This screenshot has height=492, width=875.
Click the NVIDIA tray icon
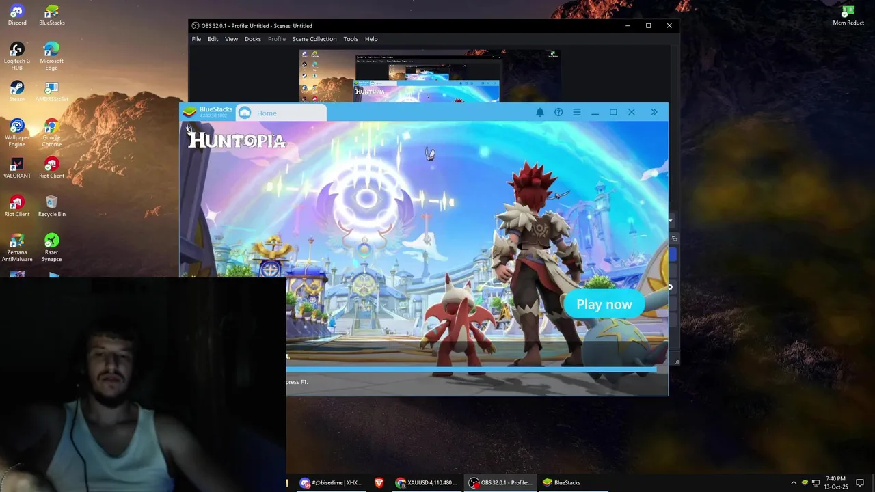tap(805, 482)
